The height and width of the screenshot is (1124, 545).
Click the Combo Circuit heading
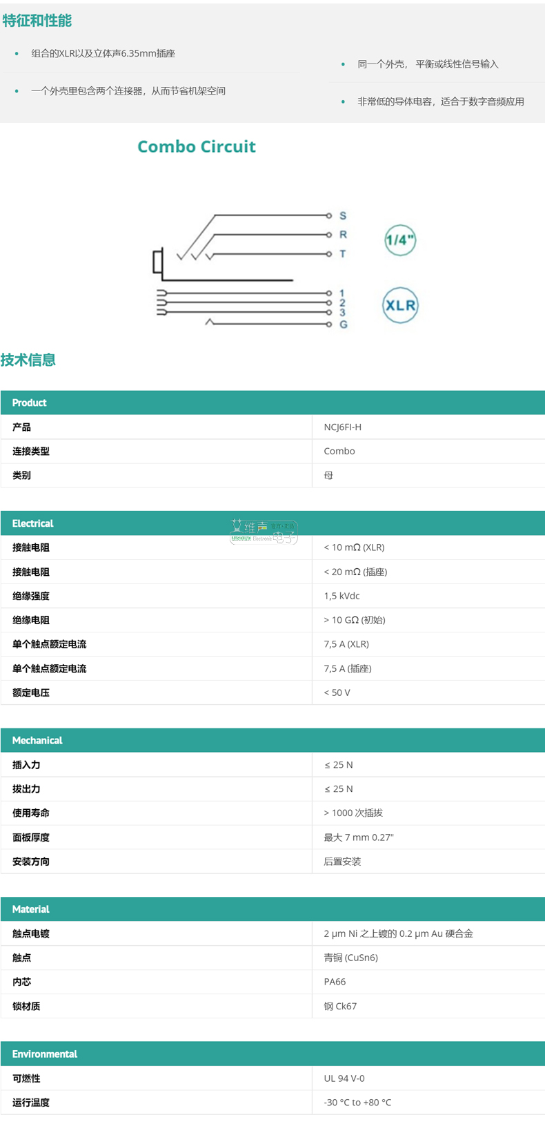pos(197,146)
